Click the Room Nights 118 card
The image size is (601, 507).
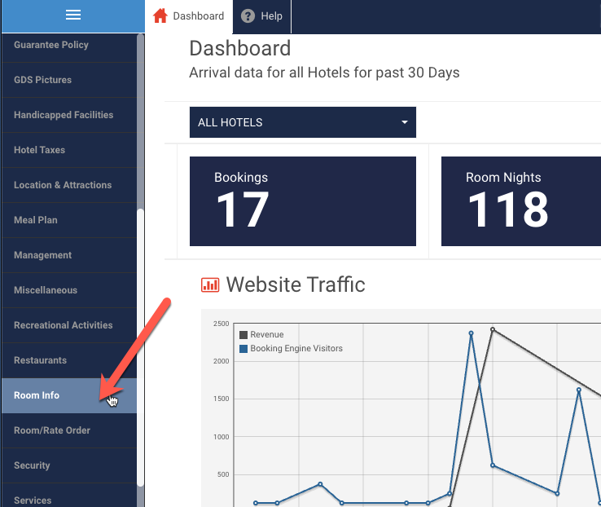click(x=521, y=201)
